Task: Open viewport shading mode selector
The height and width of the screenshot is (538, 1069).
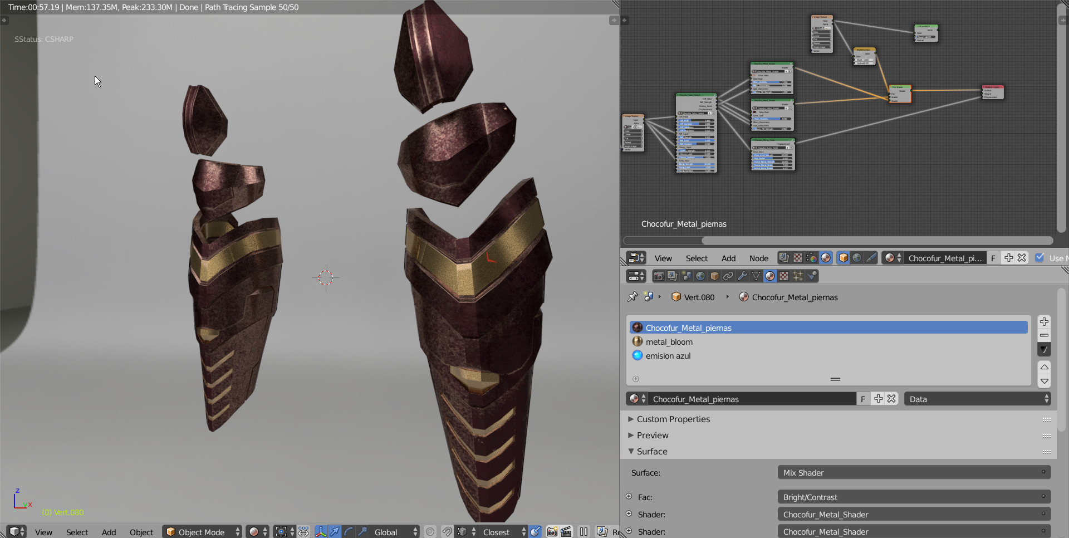Action: (258, 532)
